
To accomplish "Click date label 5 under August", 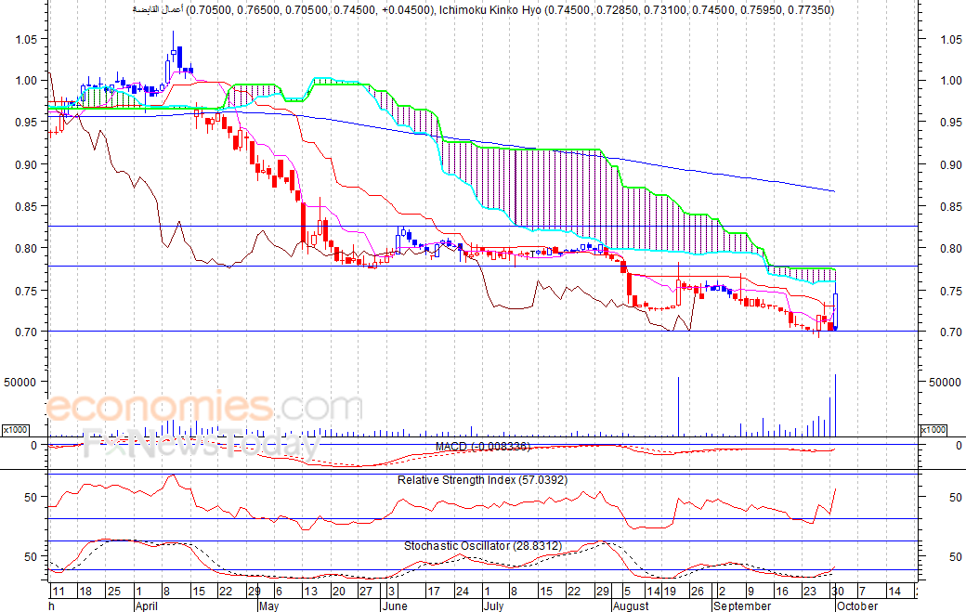I will pos(627,591).
